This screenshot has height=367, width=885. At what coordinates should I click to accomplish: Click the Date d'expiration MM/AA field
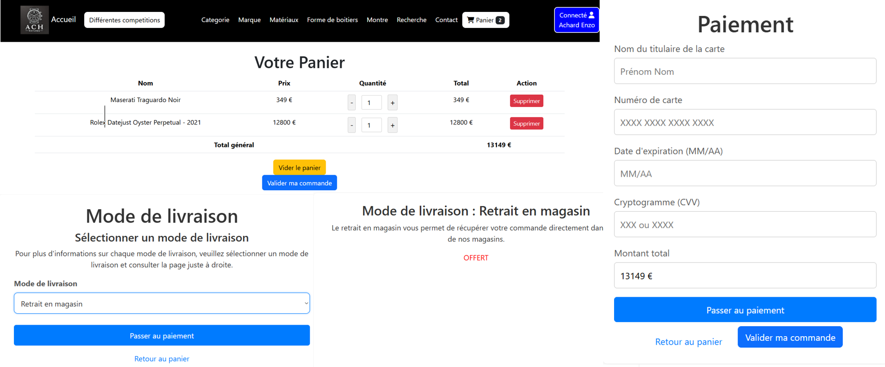coord(745,173)
